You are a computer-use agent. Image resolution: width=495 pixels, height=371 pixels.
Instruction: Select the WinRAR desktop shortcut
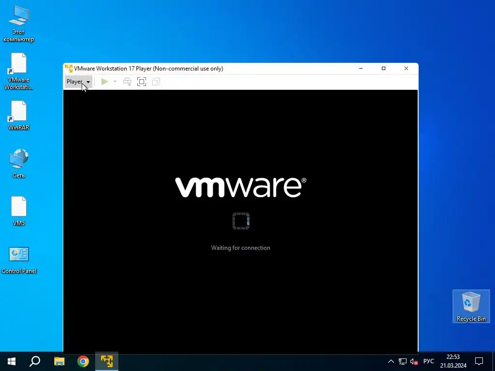point(19,115)
